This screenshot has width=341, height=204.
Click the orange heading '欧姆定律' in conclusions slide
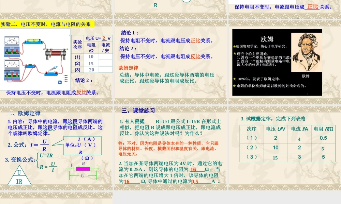tap(129, 68)
